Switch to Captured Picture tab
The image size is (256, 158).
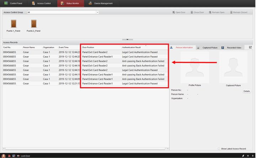tap(207, 48)
